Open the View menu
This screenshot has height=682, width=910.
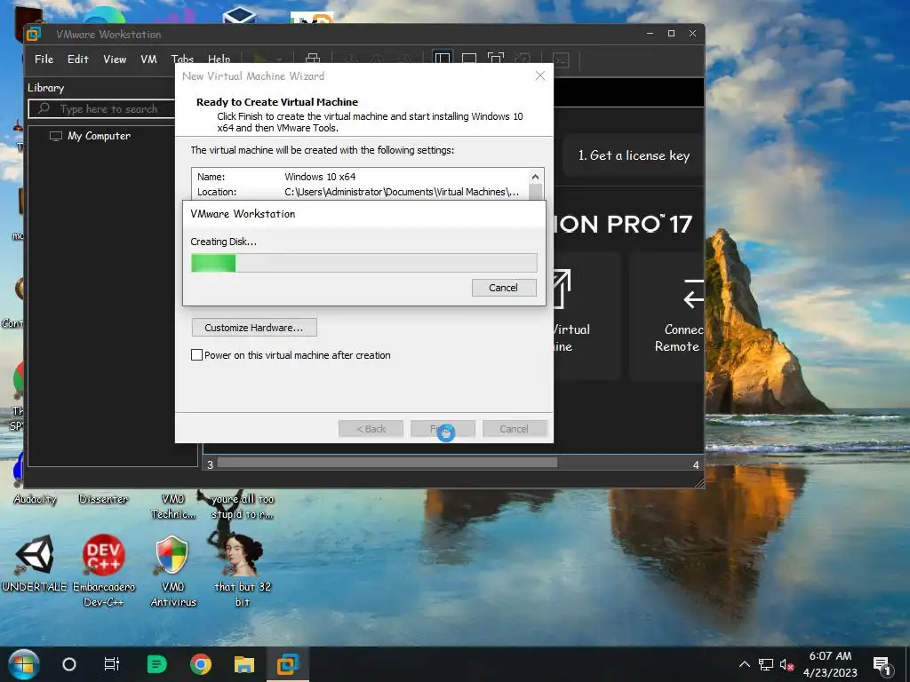[115, 59]
